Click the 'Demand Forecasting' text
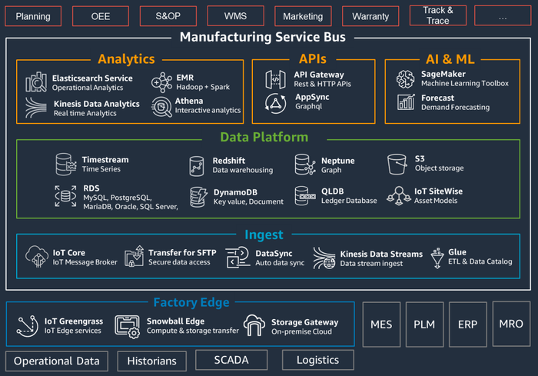This screenshot has height=376, width=538. click(x=455, y=107)
